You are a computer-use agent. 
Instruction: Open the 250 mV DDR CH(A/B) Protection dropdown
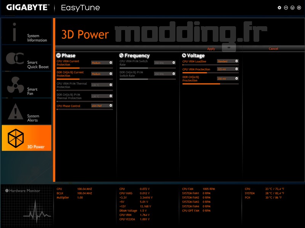228,79
